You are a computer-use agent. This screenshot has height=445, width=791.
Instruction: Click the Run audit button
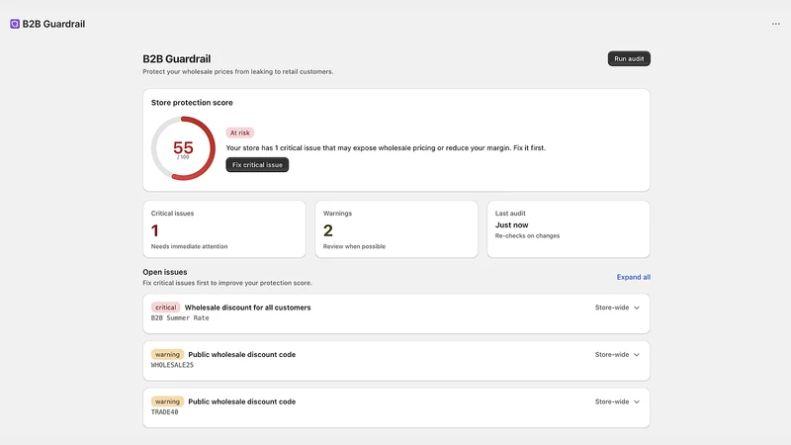(629, 58)
